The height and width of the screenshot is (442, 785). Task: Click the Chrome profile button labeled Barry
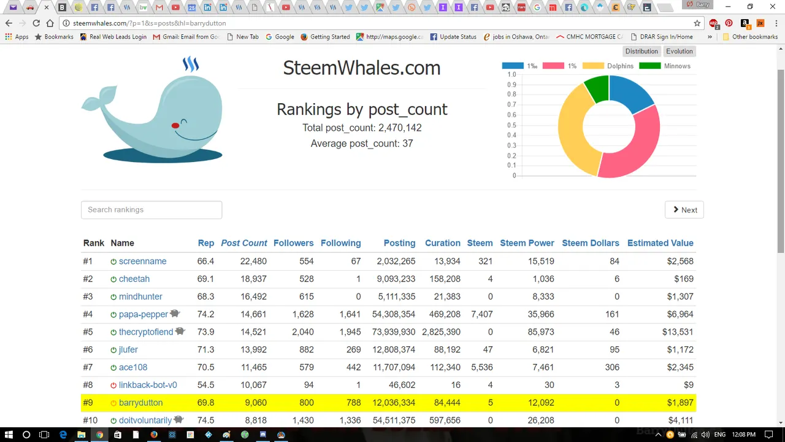(698, 4)
